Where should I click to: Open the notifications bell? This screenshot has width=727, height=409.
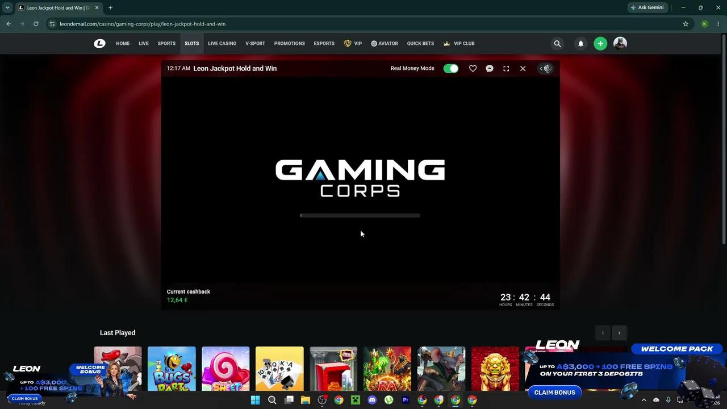pos(580,43)
